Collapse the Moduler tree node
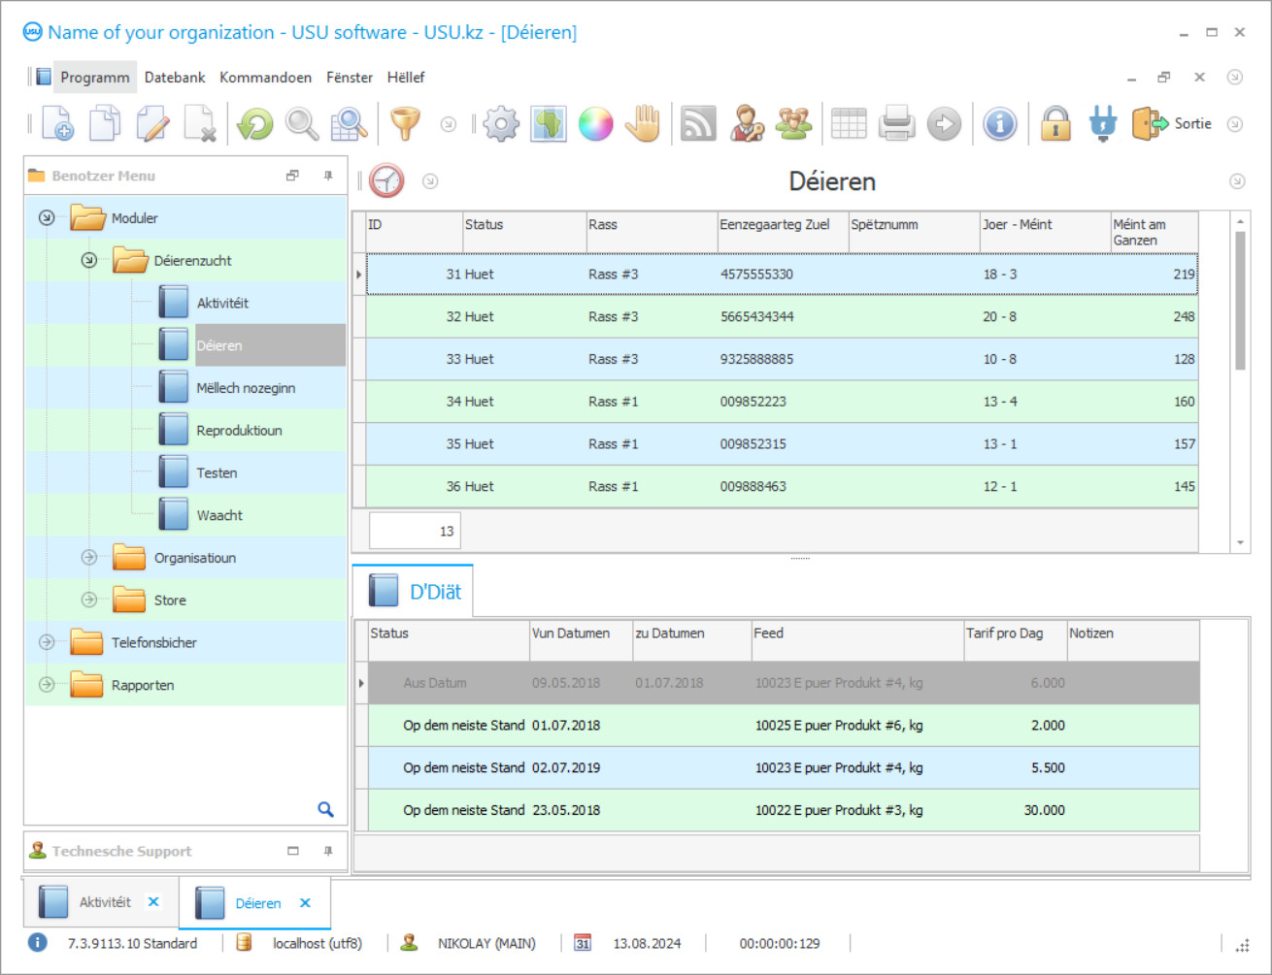The image size is (1272, 975). tap(47, 218)
